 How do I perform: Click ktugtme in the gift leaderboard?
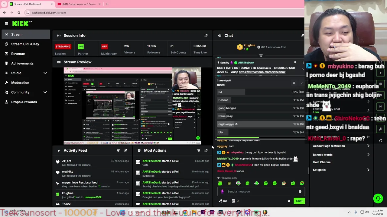click(x=249, y=45)
